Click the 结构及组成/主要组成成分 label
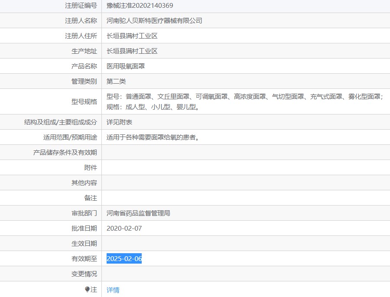This screenshot has width=390, height=297. 60,122
